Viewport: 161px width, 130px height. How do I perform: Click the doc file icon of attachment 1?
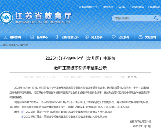pos(23,112)
